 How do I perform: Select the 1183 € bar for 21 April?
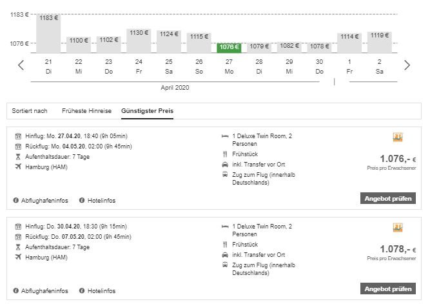pos(48,34)
